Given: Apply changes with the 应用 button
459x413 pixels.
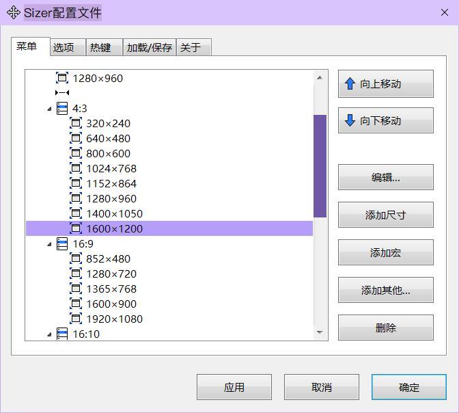Looking at the screenshot, I should pos(234,387).
